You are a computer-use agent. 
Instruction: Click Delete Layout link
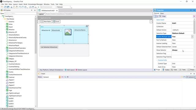(x=81, y=70)
